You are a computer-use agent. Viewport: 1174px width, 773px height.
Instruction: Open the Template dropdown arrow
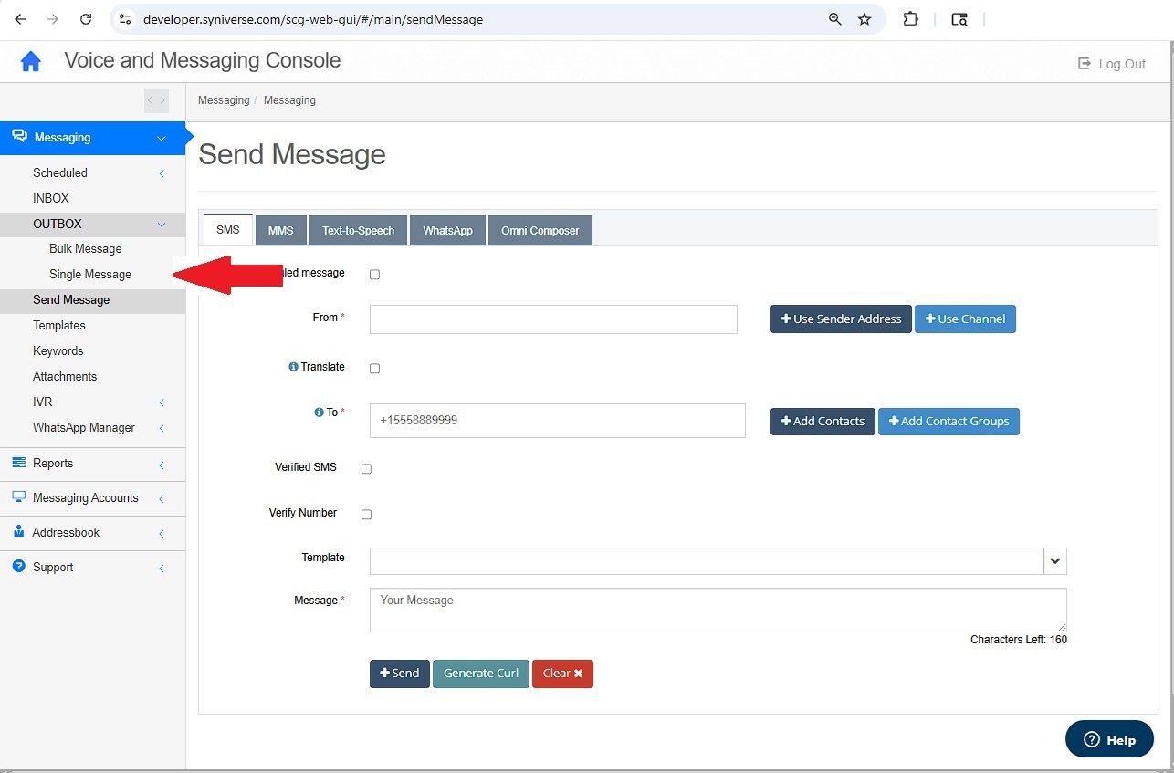tap(1055, 561)
